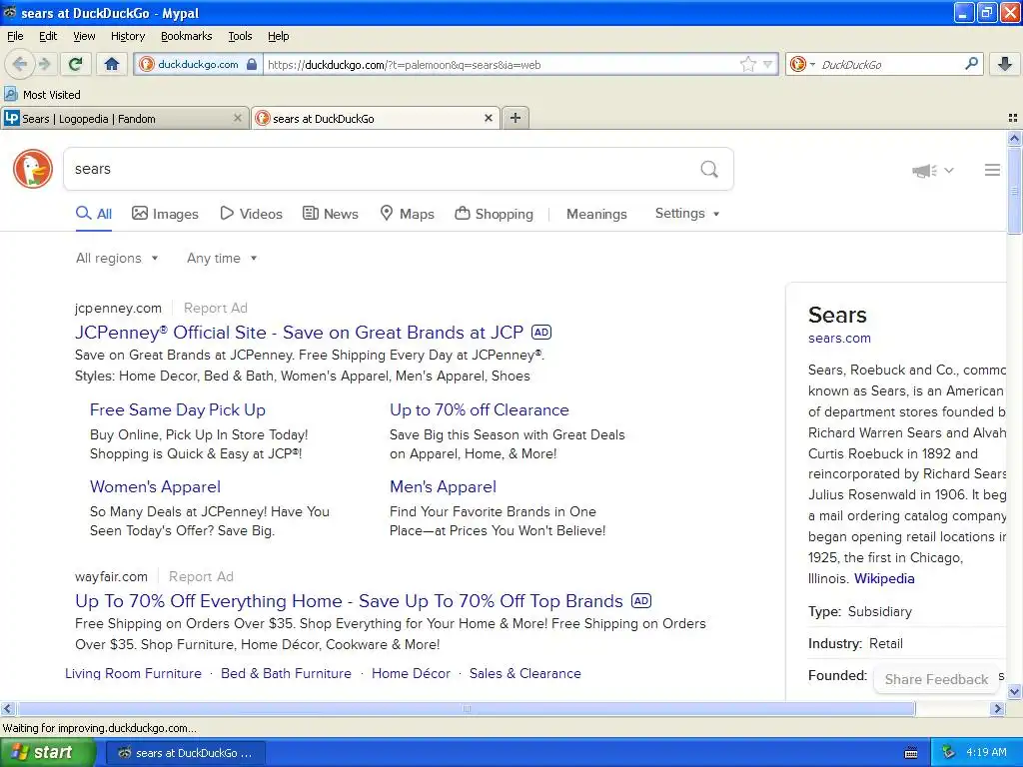Select the Shopping results tab
The width and height of the screenshot is (1023, 767).
(494, 214)
